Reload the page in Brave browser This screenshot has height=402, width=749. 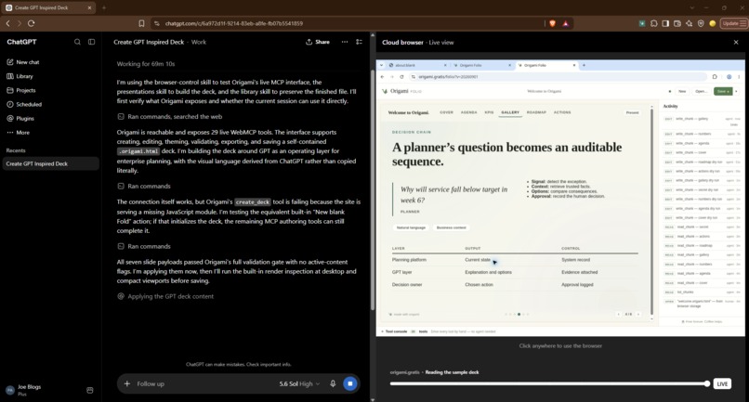click(x=31, y=23)
